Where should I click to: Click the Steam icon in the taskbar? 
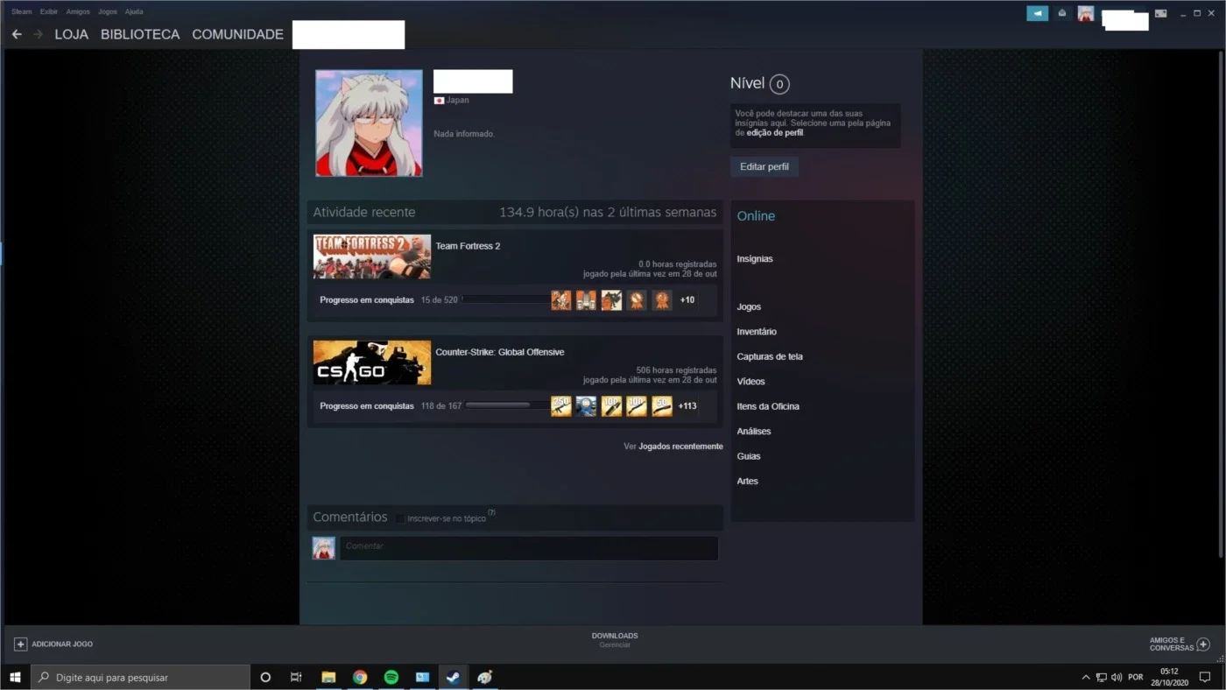pos(453,677)
